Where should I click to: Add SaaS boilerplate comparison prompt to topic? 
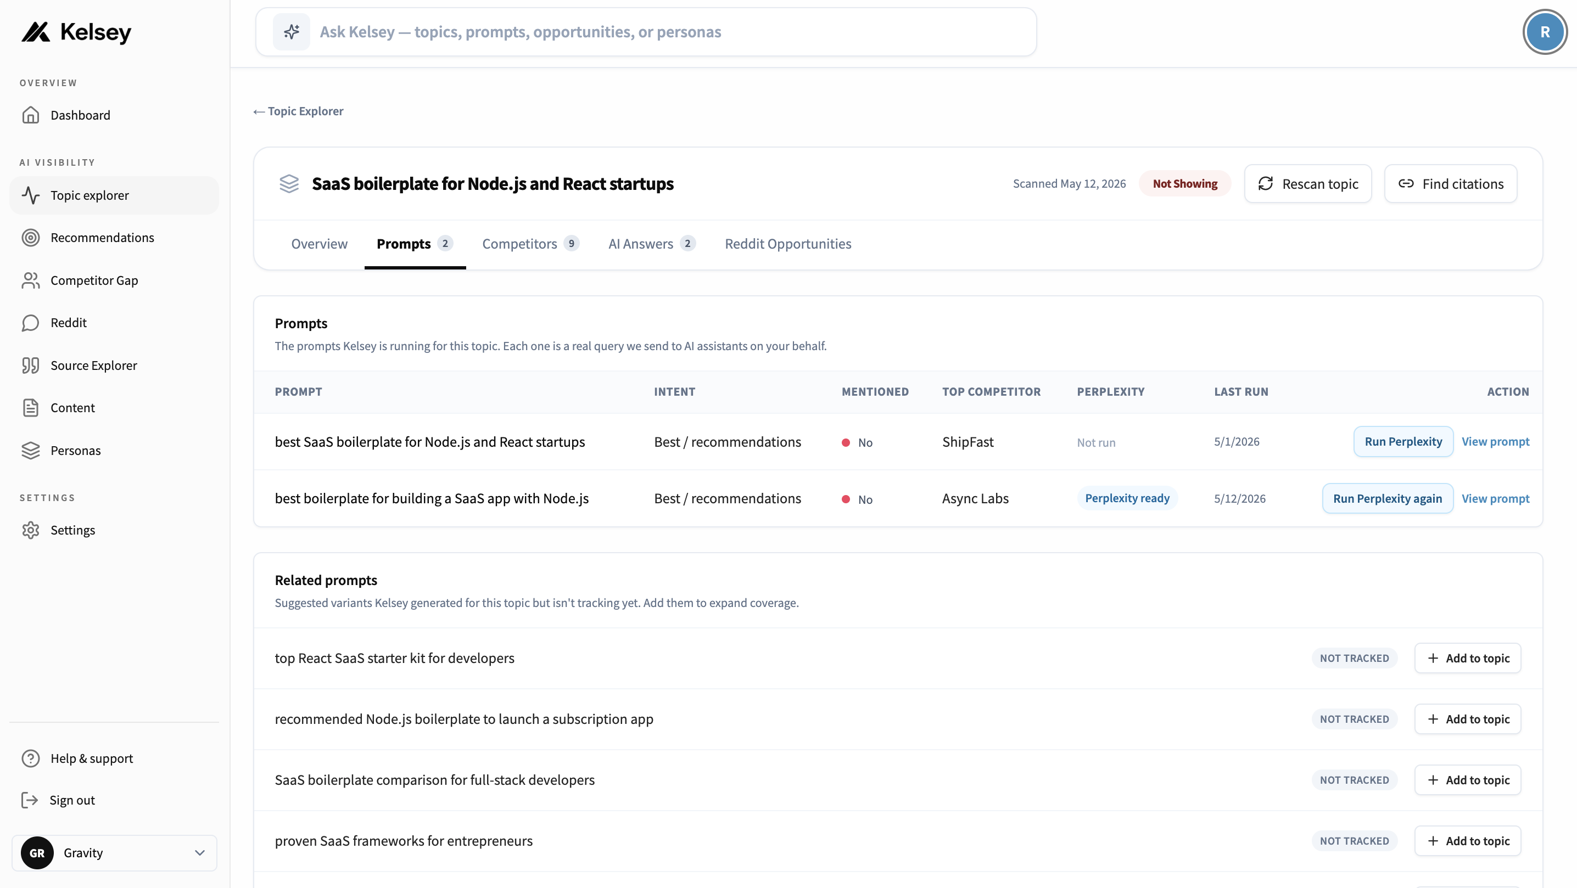tap(1467, 780)
